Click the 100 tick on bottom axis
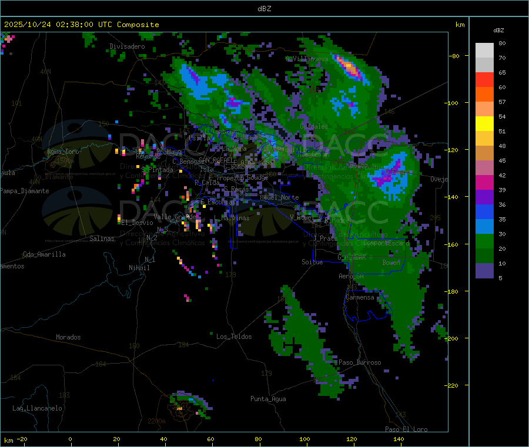Screen dimensions: 529x447 tap(304, 439)
